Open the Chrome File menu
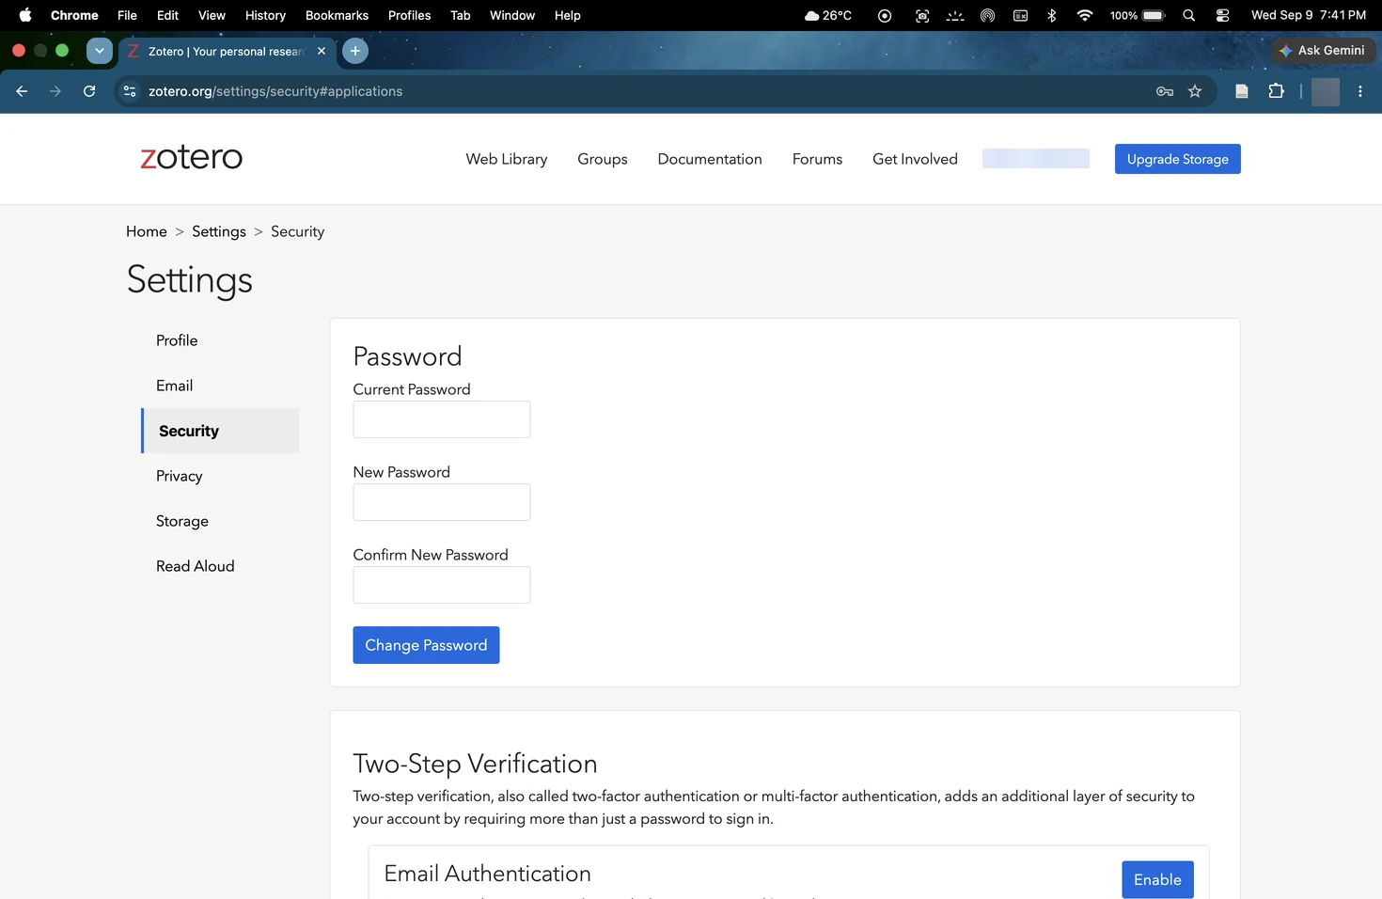1382x899 pixels. (127, 15)
